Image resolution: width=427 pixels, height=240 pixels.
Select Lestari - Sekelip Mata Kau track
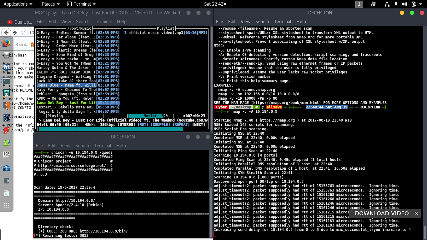click(x=78, y=107)
